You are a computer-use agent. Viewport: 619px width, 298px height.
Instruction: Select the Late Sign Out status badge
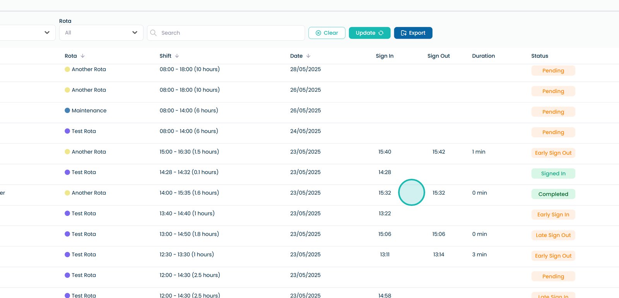click(553, 235)
